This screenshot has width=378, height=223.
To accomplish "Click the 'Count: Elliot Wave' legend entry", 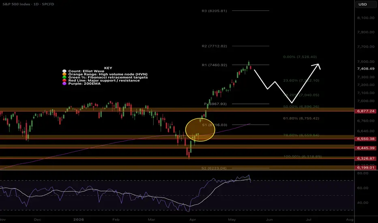I will point(86,71).
